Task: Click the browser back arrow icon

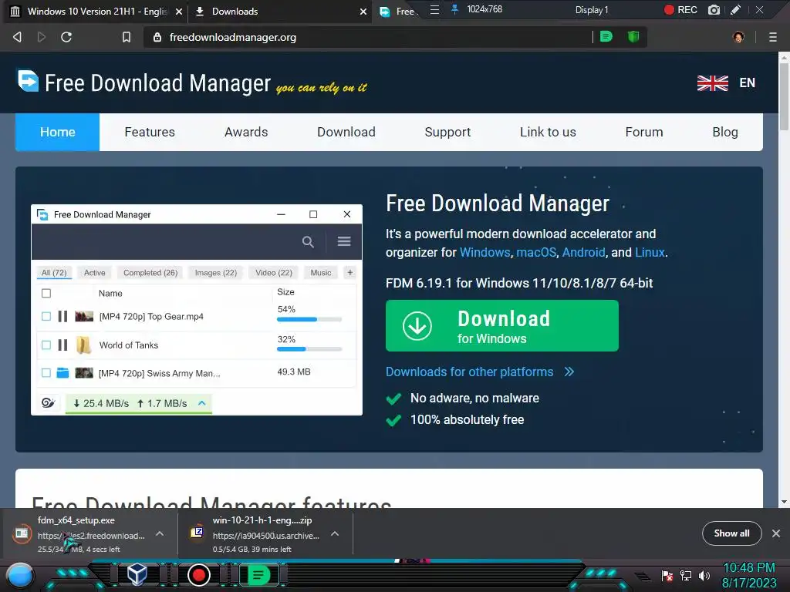Action: (17, 37)
